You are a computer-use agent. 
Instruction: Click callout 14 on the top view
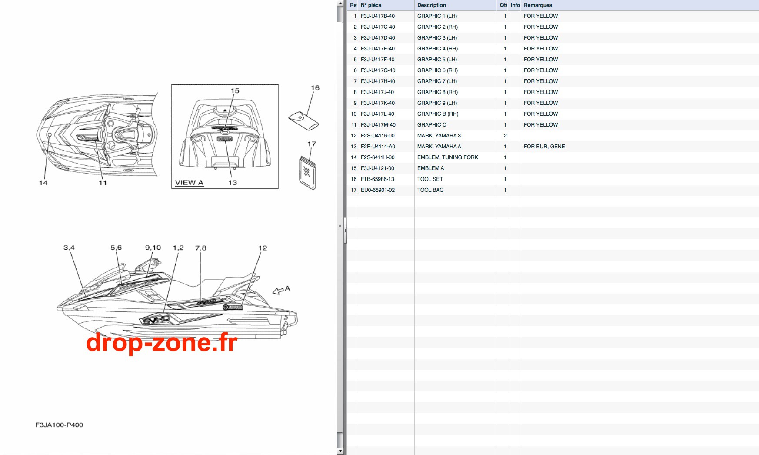pos(43,183)
